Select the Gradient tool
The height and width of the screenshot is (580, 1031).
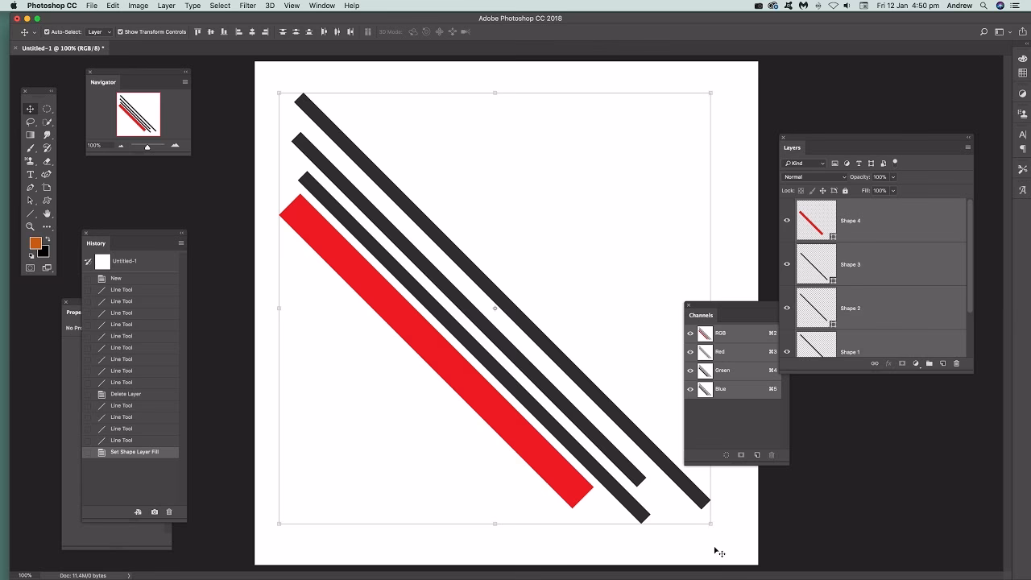[30, 135]
